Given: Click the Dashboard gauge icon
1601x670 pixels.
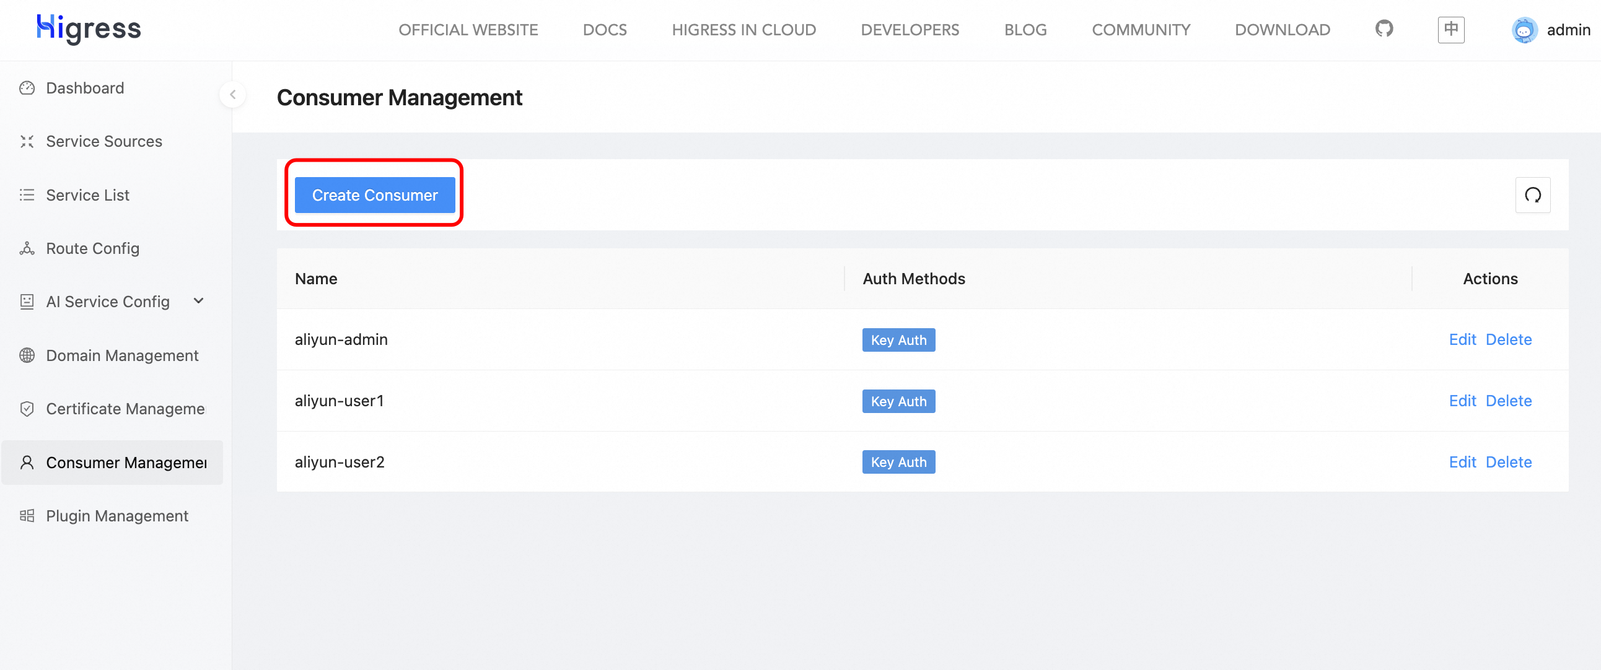Looking at the screenshot, I should (27, 88).
